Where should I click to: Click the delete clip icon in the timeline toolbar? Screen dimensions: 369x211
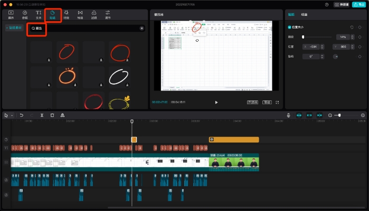tap(52, 115)
